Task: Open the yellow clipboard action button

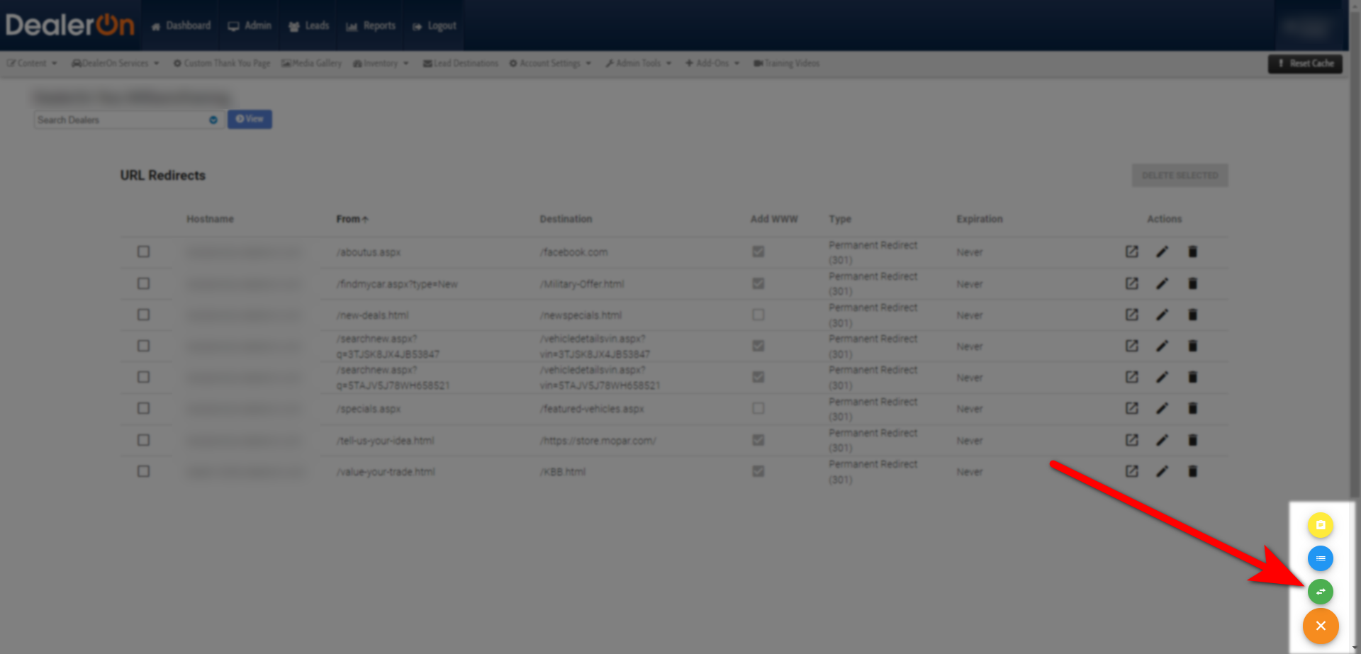Action: click(x=1320, y=526)
